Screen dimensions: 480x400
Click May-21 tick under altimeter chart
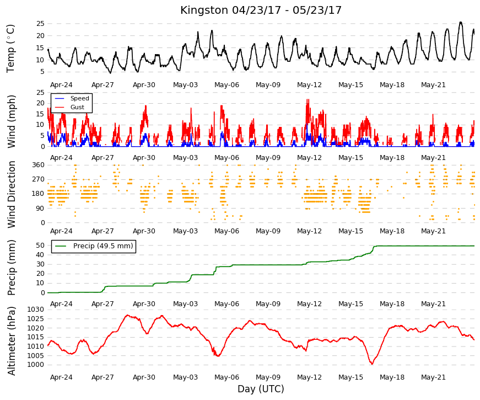(x=433, y=377)
